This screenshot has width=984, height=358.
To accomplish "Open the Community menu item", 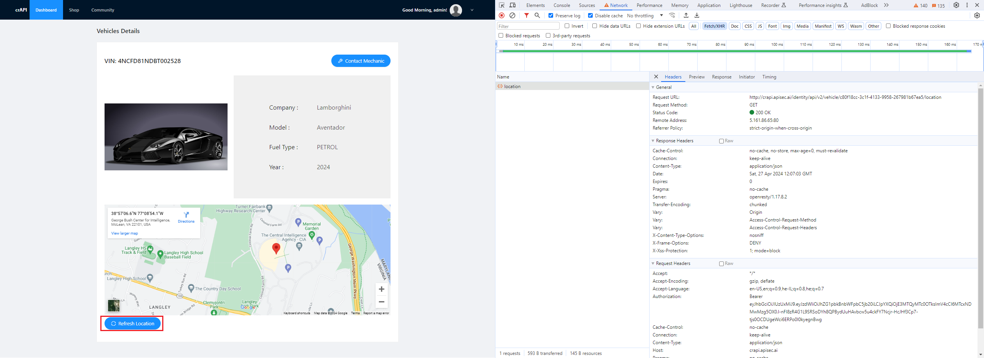I will tap(103, 10).
